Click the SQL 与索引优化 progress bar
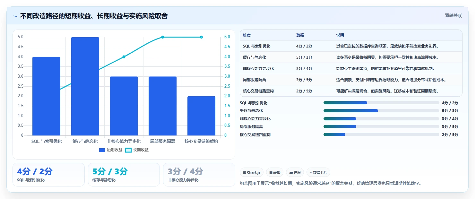Image resolution: width=475 pixels, height=199 pixels. [x=381, y=103]
